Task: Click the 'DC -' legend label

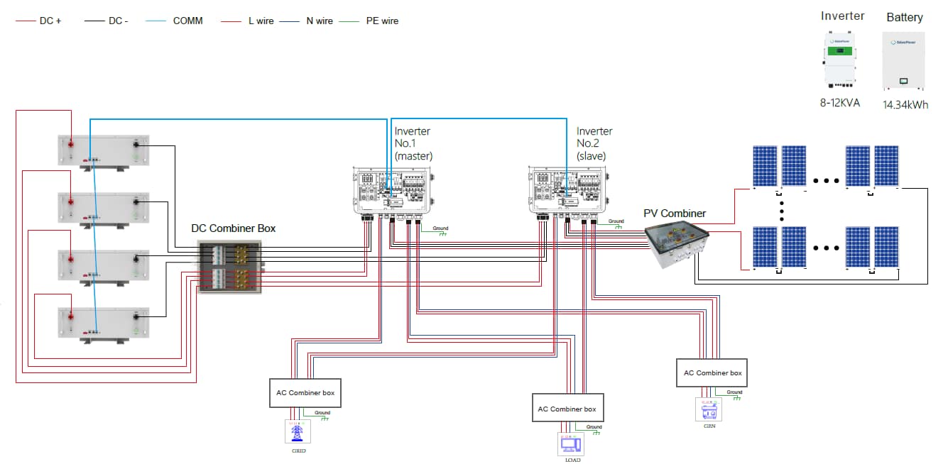Action: pyautogui.click(x=119, y=21)
